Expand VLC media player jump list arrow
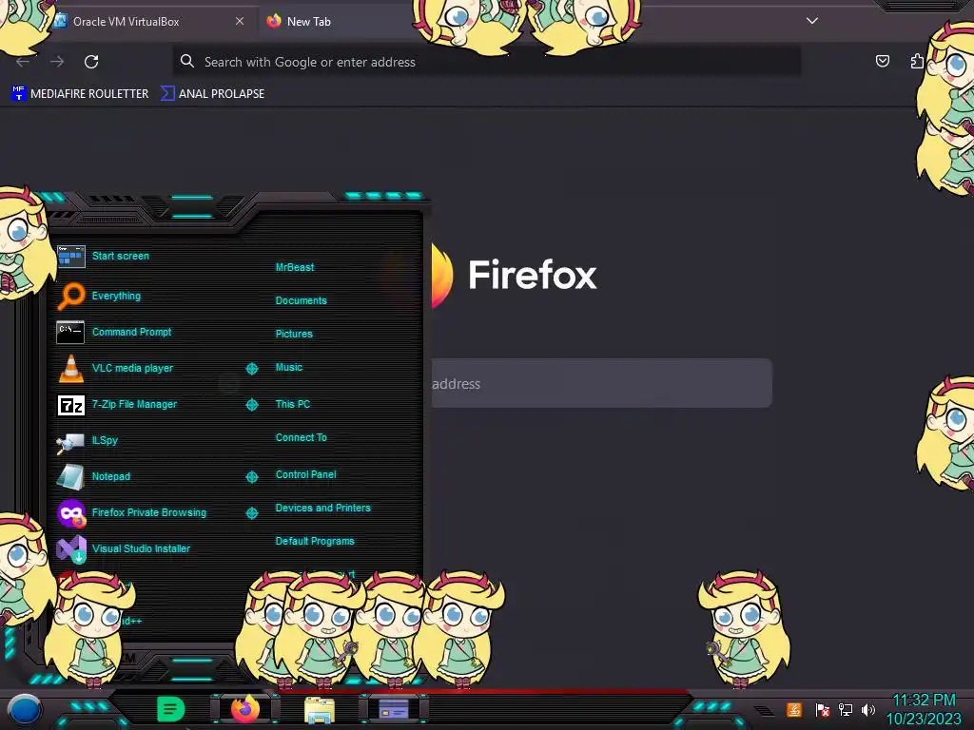 251,369
